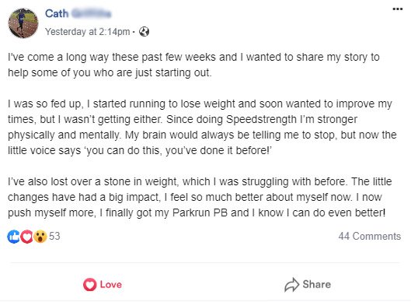Click the word Speedstrength in the post

(x=261, y=120)
